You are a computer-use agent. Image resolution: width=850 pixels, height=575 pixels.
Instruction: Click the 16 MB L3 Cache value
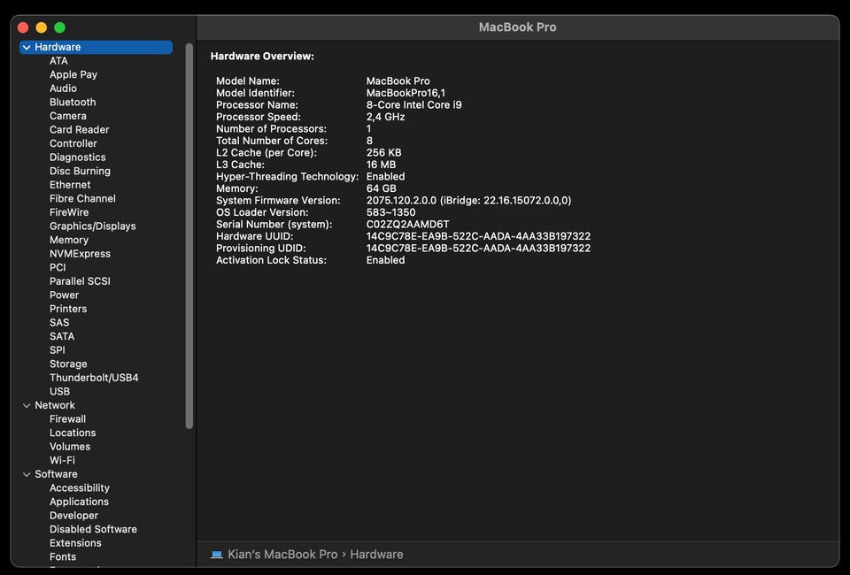click(381, 165)
